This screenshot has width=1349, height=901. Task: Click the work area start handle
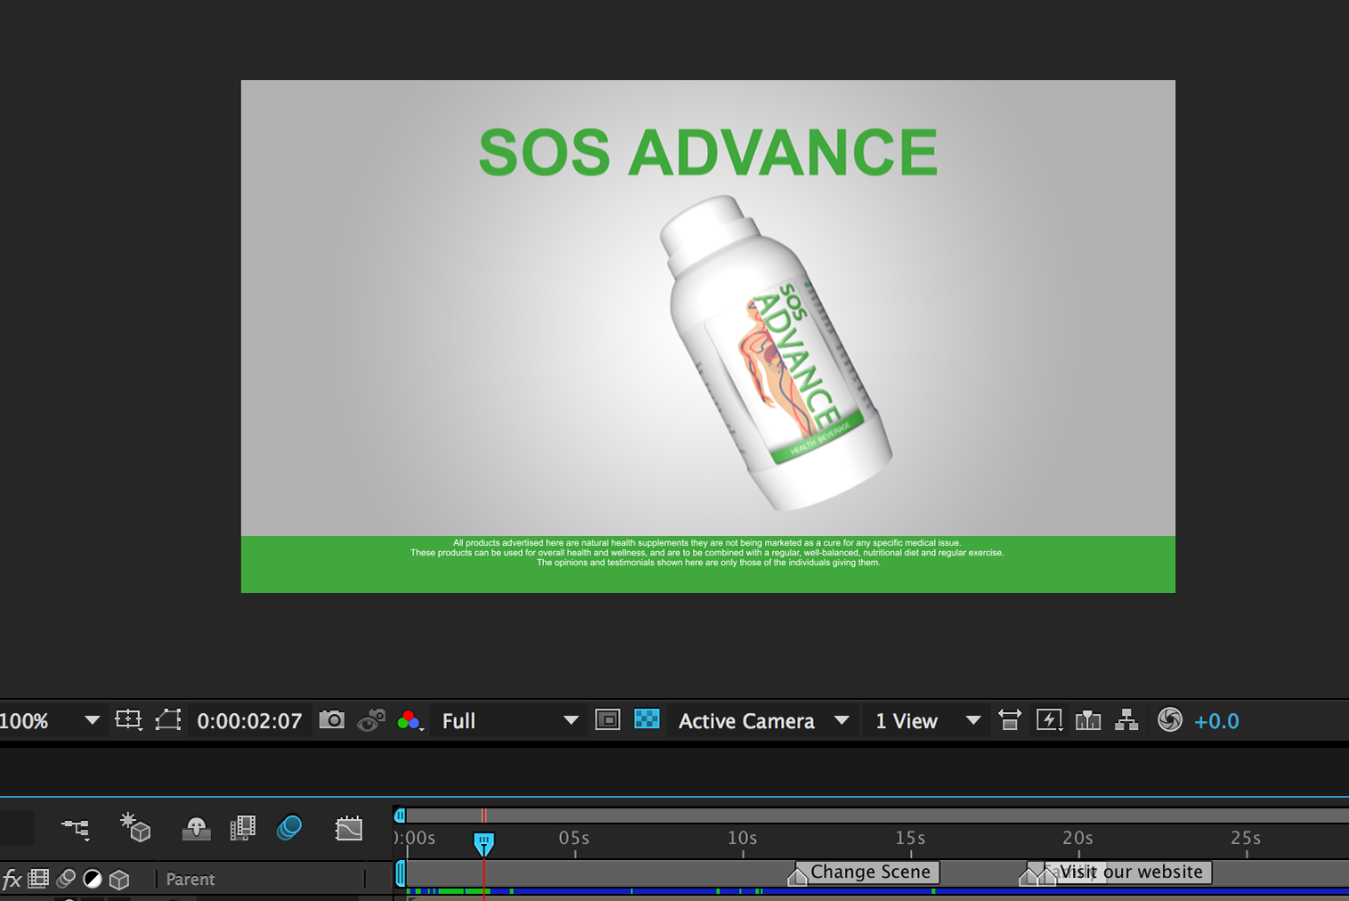[401, 873]
